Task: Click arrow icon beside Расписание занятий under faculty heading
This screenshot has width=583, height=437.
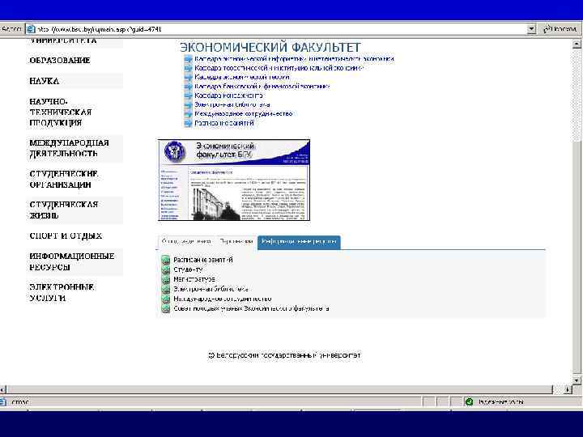Action: click(x=188, y=123)
